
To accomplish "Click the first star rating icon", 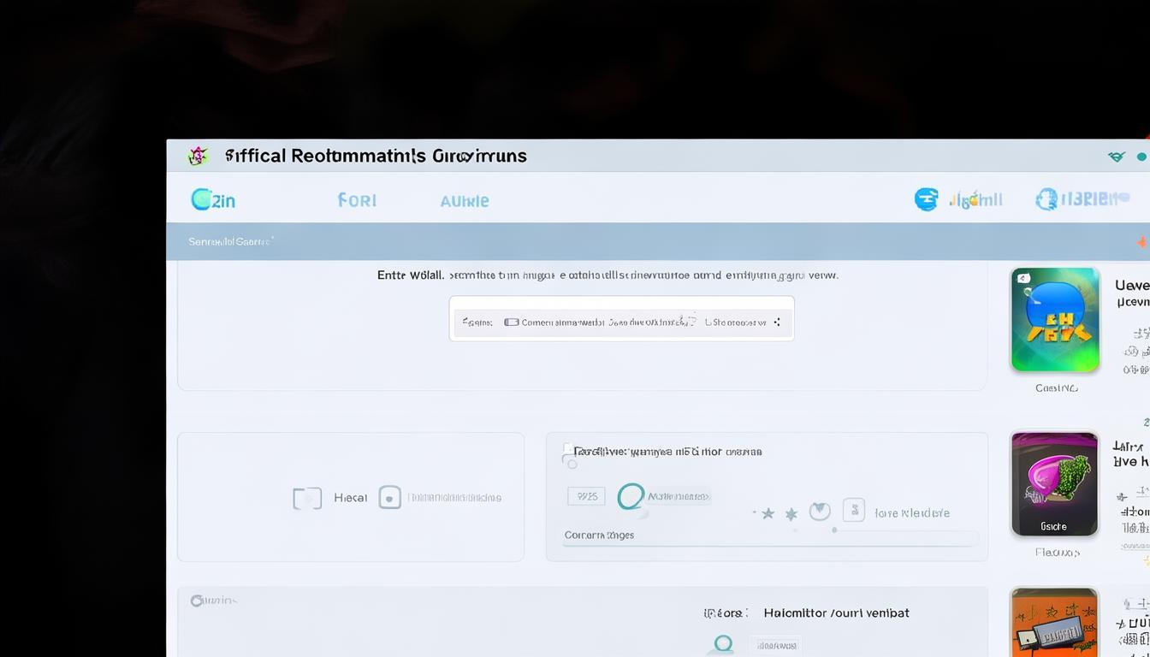I will (768, 513).
